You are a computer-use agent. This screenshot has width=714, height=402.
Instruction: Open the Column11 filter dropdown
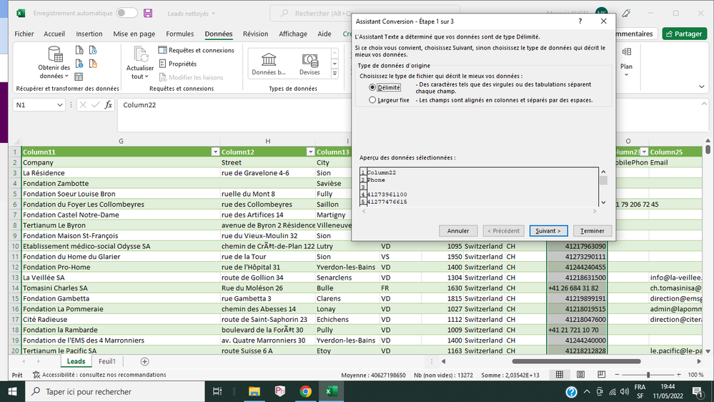[215, 152]
